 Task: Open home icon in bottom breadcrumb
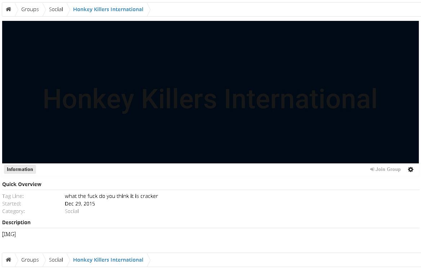tap(9, 260)
